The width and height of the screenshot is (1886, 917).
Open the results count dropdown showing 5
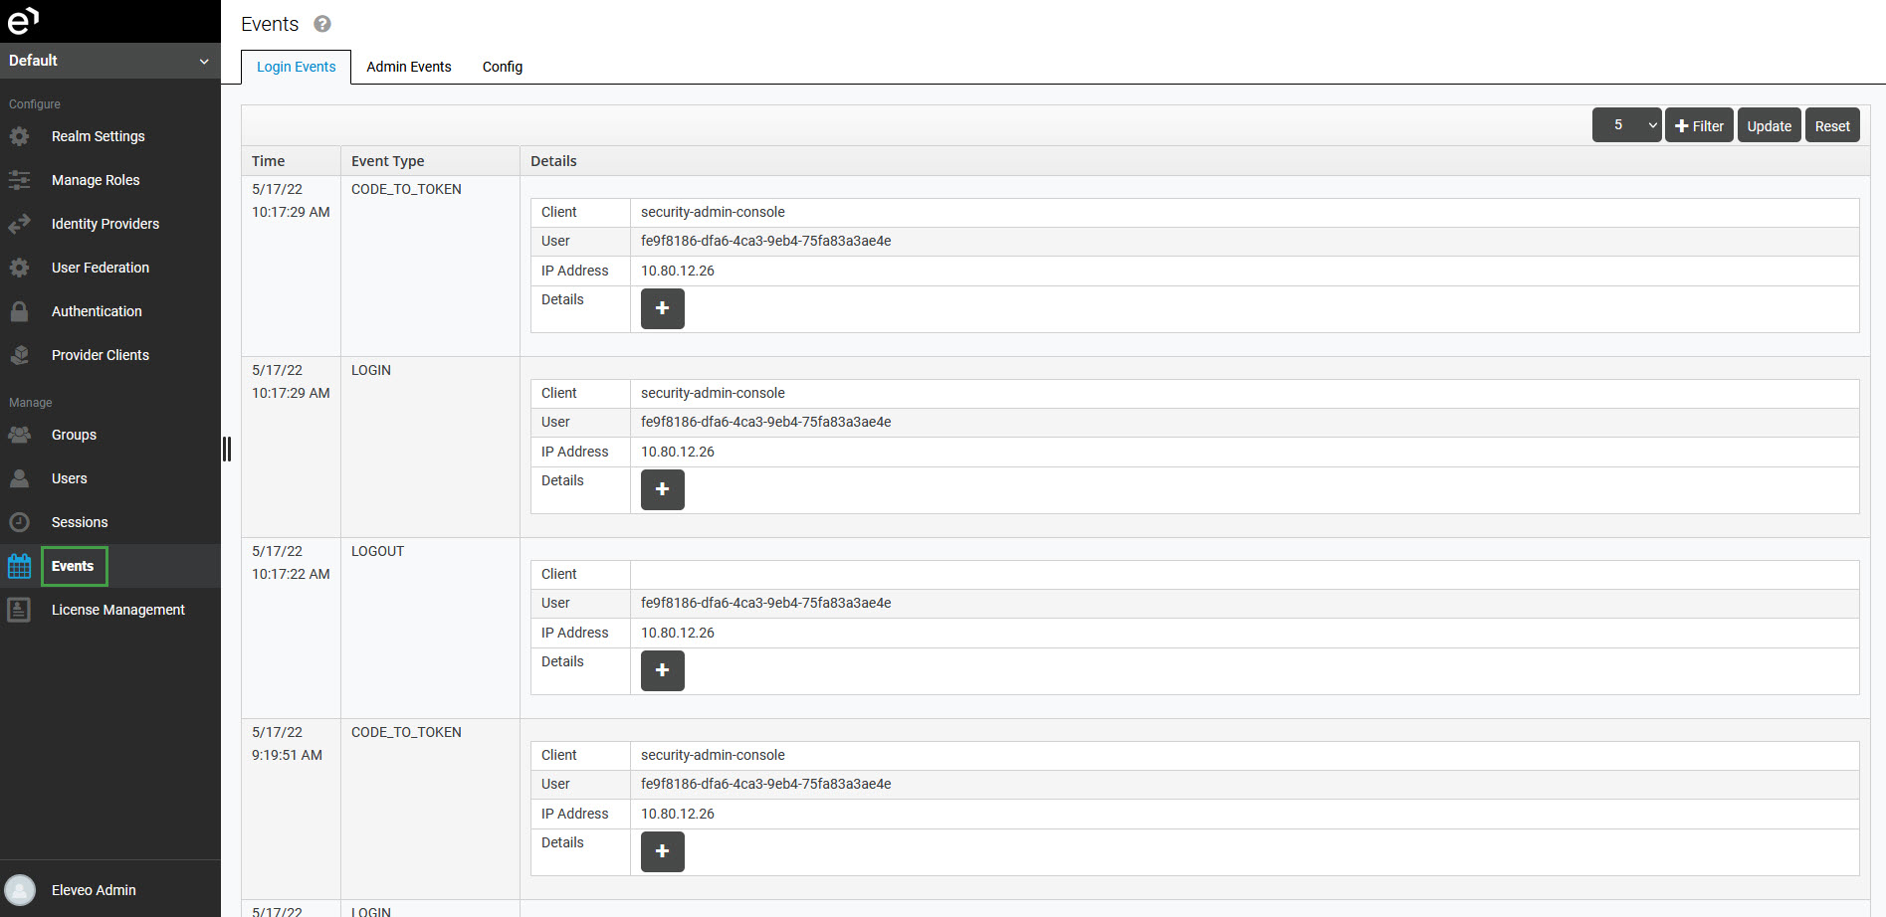coord(1626,125)
